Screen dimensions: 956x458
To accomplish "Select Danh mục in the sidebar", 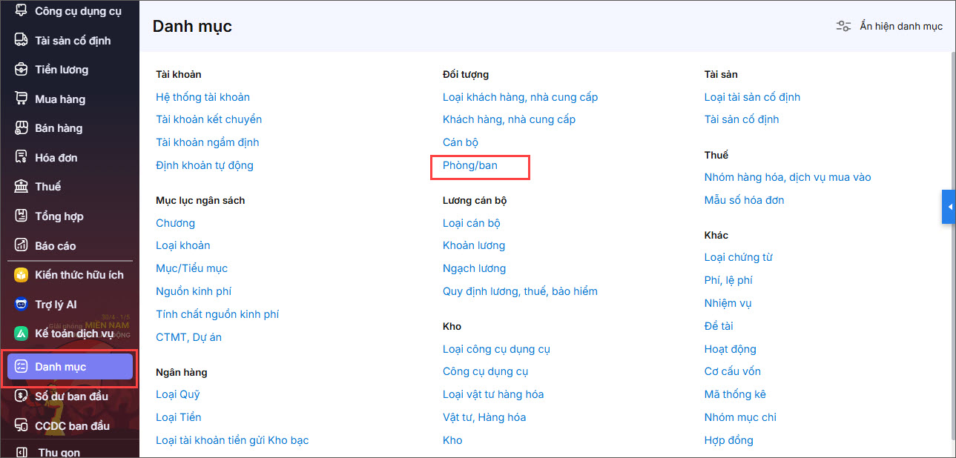I will coord(70,367).
